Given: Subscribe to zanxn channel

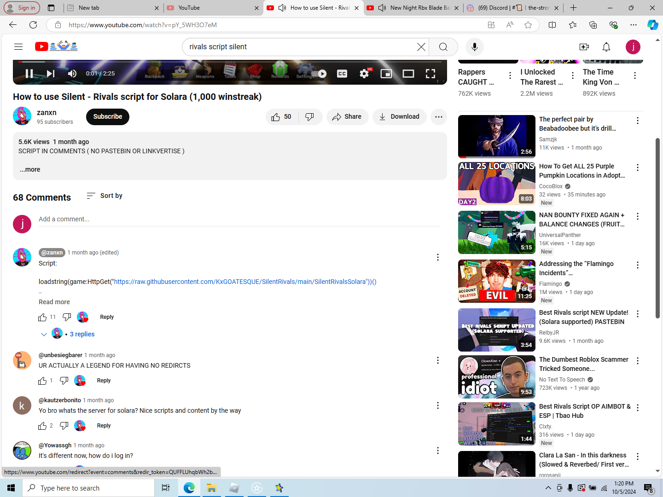Looking at the screenshot, I should tap(108, 117).
